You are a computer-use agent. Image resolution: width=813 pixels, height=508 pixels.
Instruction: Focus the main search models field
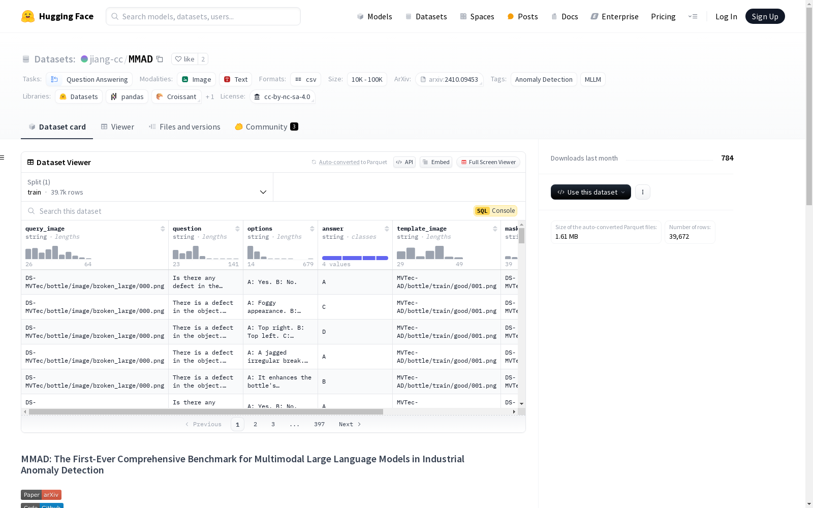(203, 16)
